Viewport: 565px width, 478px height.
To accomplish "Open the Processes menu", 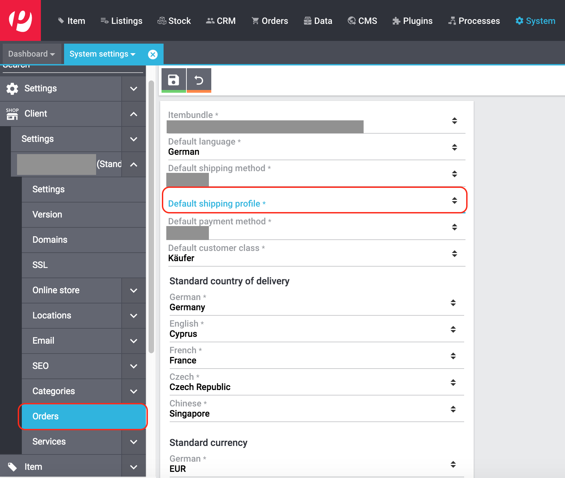I will [474, 21].
